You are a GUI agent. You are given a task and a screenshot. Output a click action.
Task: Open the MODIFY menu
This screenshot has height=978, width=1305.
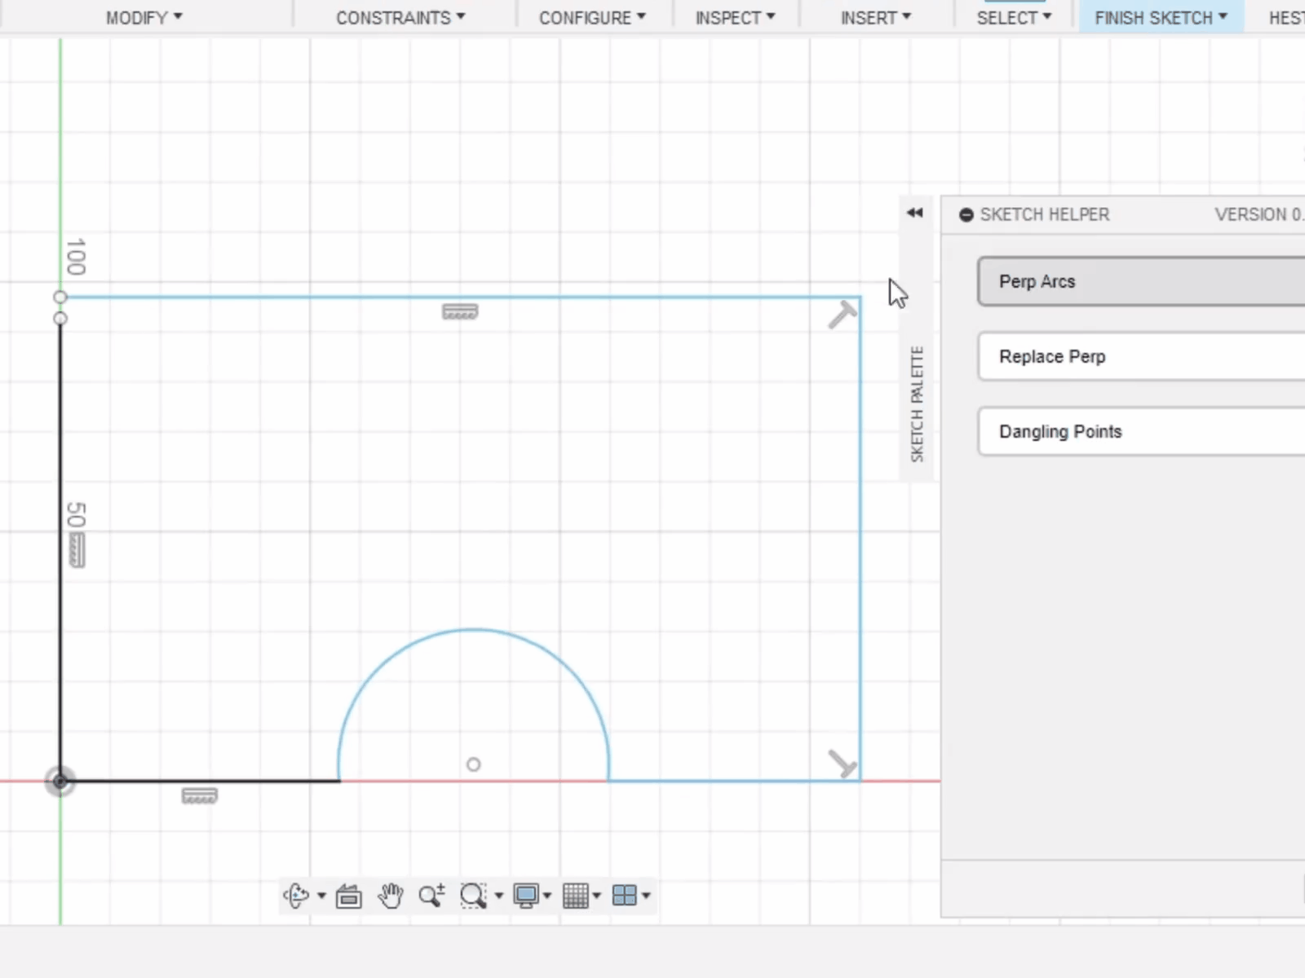click(x=144, y=18)
